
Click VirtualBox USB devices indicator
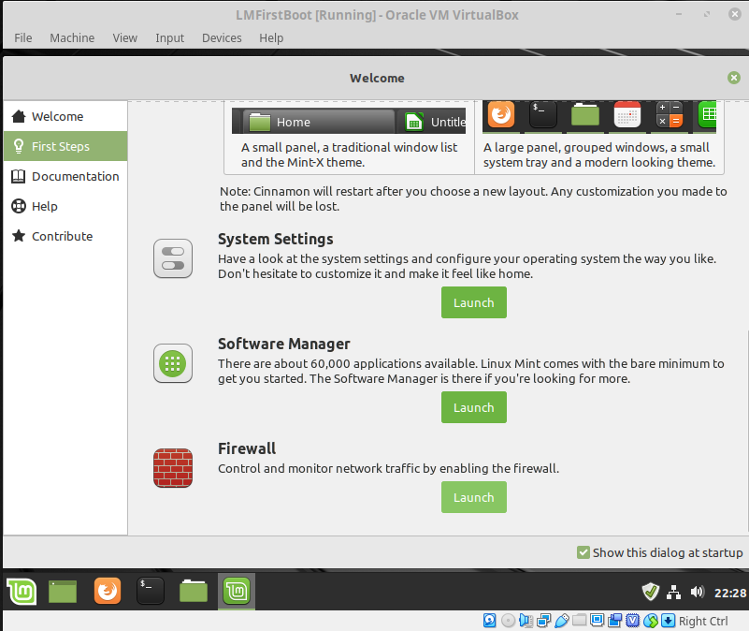pos(561,621)
